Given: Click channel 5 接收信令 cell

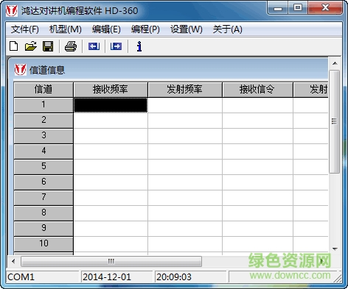Looking at the screenshot, I should pos(257,167).
